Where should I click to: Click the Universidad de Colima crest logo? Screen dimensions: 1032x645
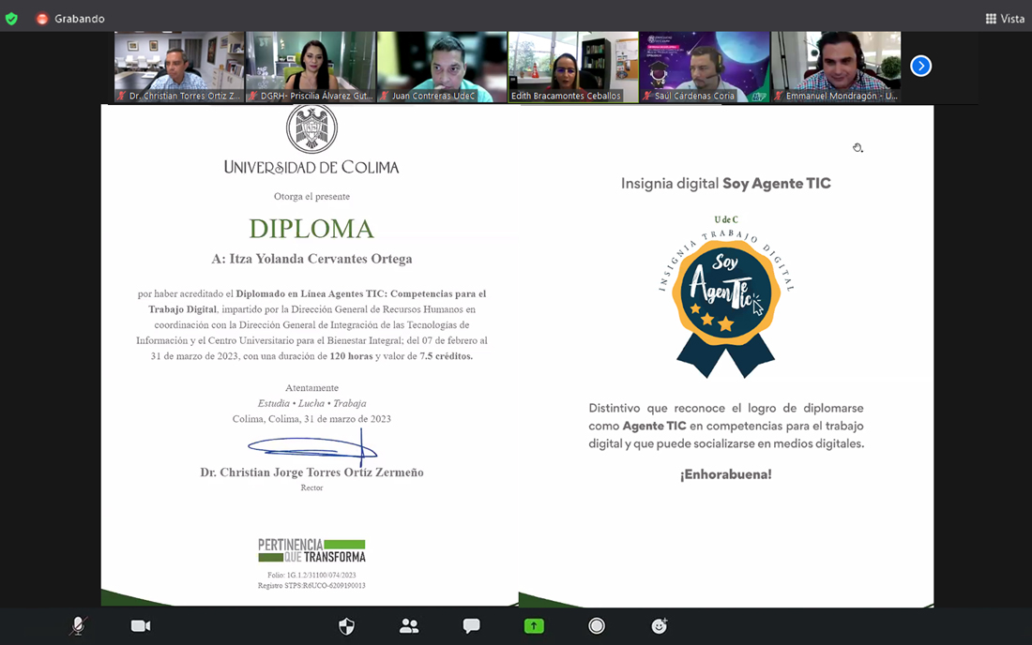point(312,128)
